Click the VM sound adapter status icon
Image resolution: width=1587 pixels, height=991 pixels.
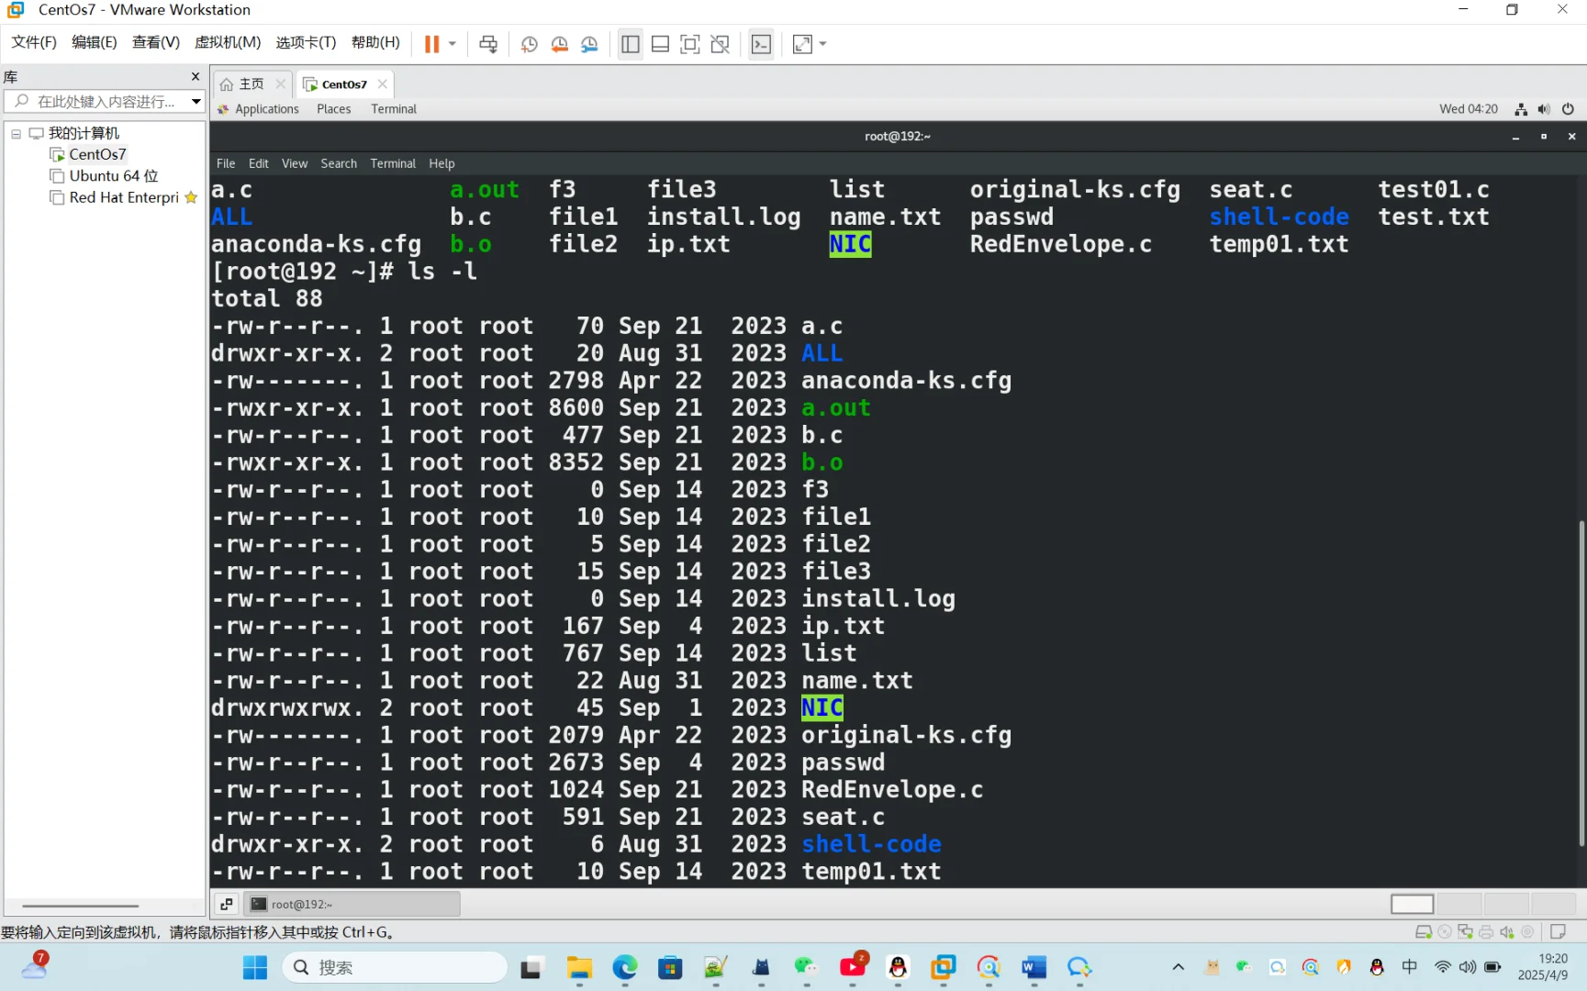click(1508, 931)
